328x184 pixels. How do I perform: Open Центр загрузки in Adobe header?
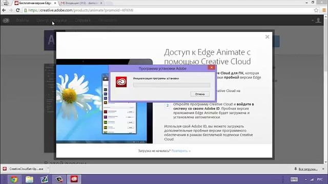pos(51,20)
